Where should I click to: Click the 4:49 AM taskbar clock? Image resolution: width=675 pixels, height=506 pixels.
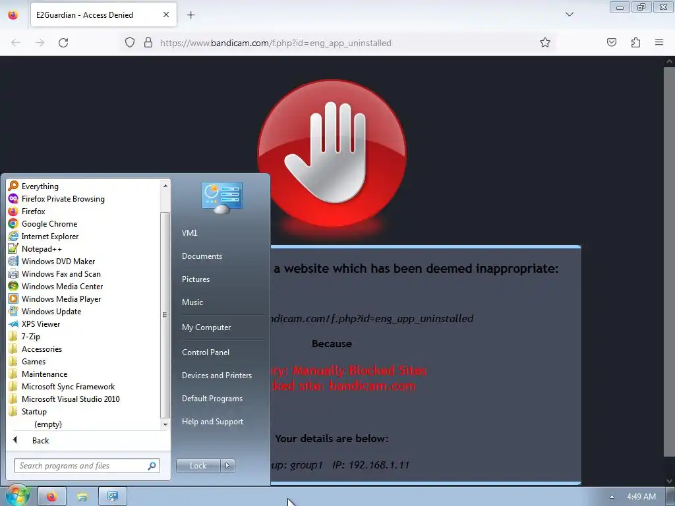(641, 497)
